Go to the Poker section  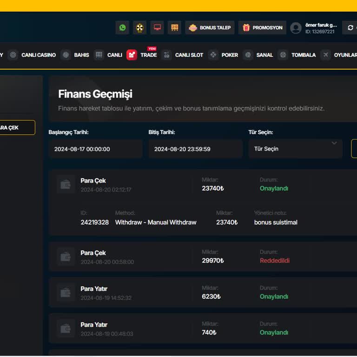tap(230, 55)
